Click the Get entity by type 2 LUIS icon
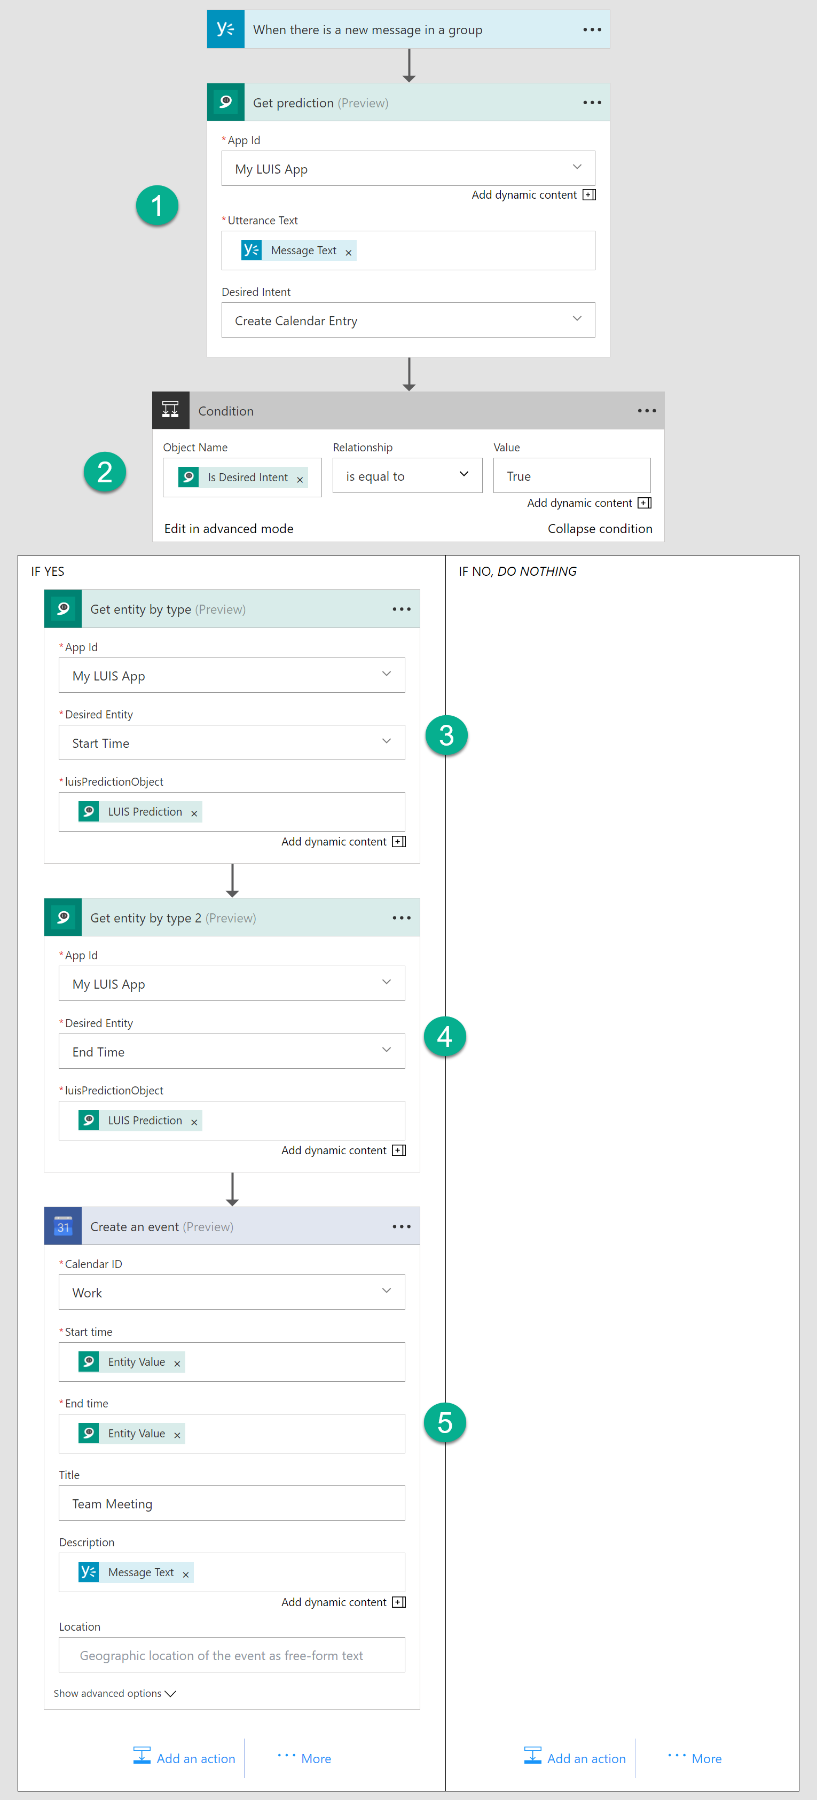The height and width of the screenshot is (1800, 817). [x=63, y=918]
